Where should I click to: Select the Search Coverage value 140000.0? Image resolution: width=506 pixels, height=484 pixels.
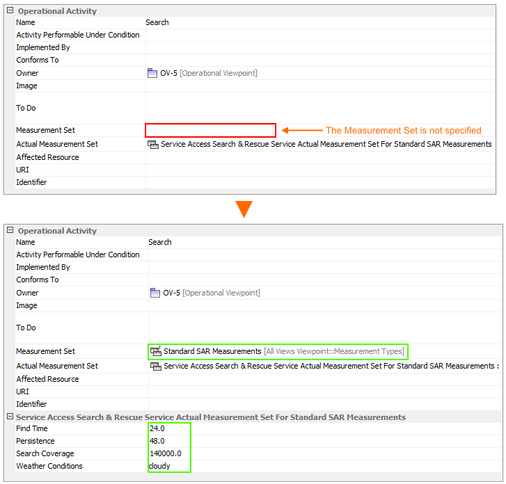coord(165,453)
